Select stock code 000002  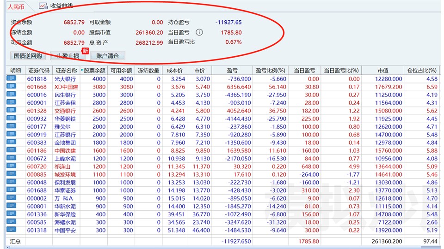click(37, 198)
